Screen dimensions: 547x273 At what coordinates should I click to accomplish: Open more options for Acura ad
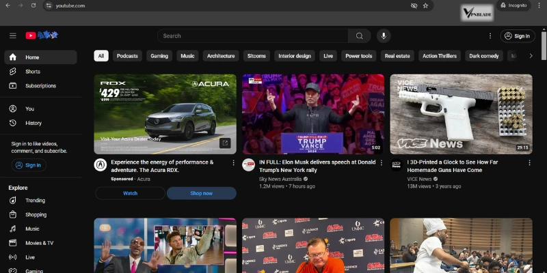click(233, 162)
